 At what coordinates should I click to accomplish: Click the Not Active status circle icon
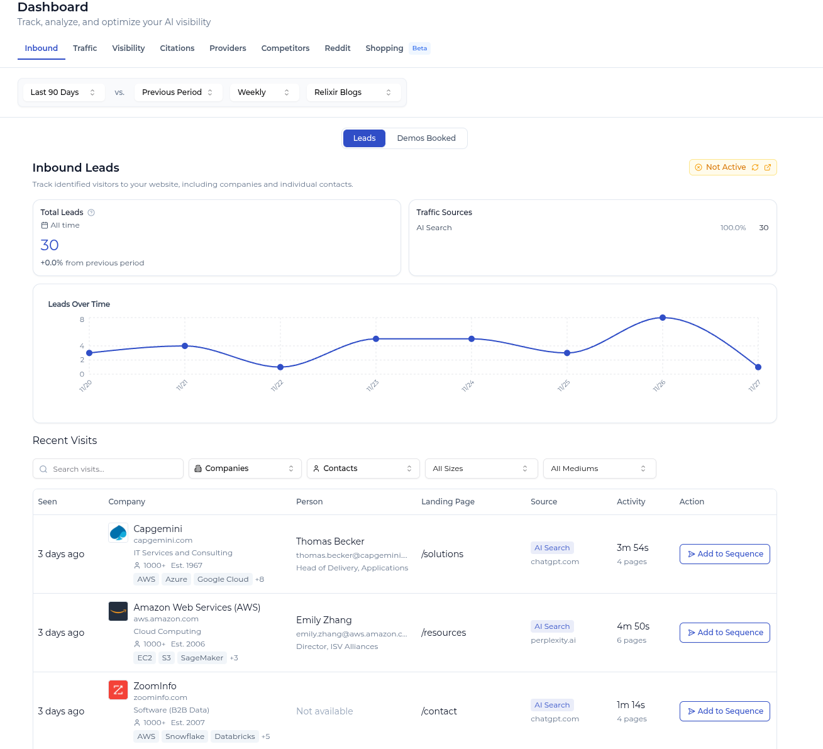(x=699, y=167)
